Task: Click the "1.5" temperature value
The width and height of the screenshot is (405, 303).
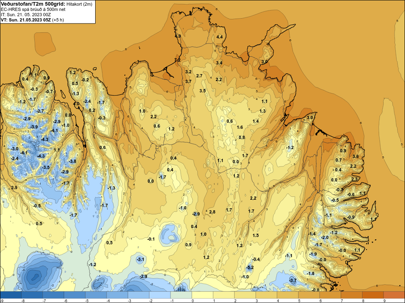Action: click(256, 235)
